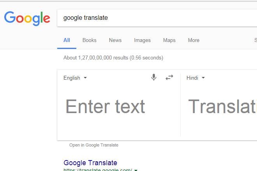
Task: Click the partially visible Settings tab
Action: pyautogui.click(x=255, y=40)
